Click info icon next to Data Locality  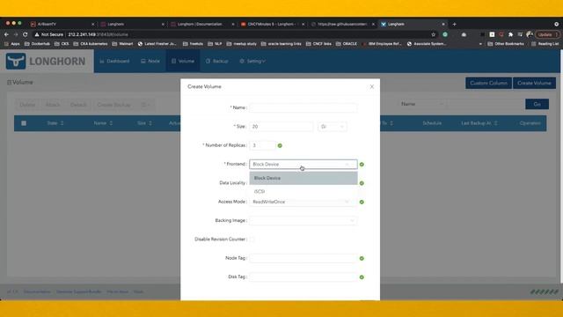tap(362, 183)
